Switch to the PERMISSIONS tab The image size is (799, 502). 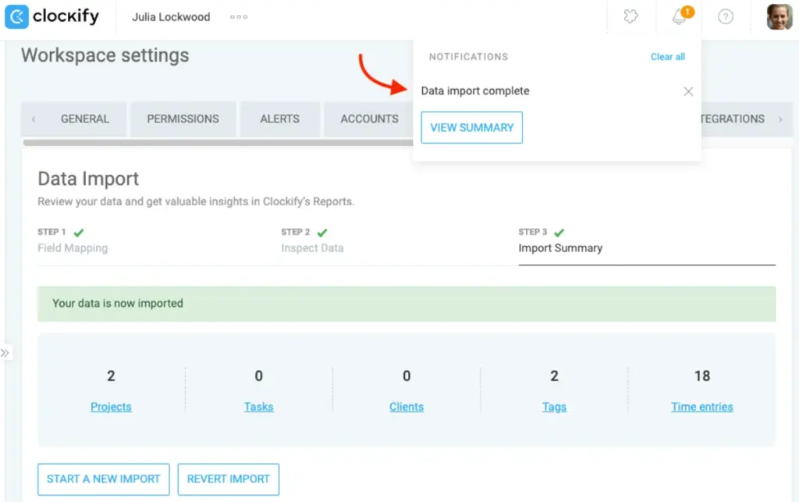click(x=183, y=119)
